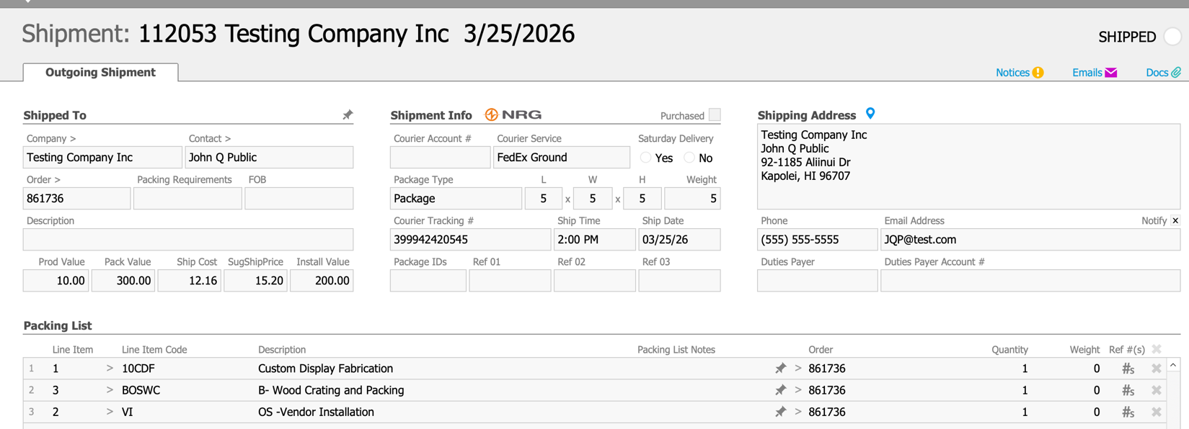Select Yes for Saturday Delivery
Viewport: 1189px width, 429px height.
(x=646, y=158)
